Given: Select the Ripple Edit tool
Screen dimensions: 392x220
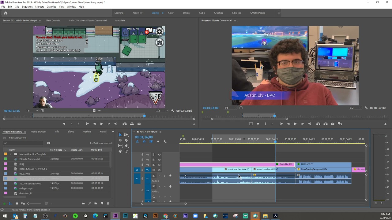Looking at the screenshot, I should tap(120, 140).
